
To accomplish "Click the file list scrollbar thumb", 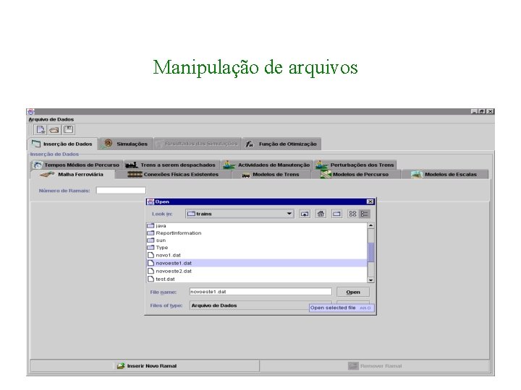I will [370, 252].
